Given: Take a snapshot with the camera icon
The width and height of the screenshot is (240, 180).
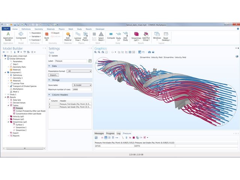Looking at the screenshot, I should [x=149, y=52].
